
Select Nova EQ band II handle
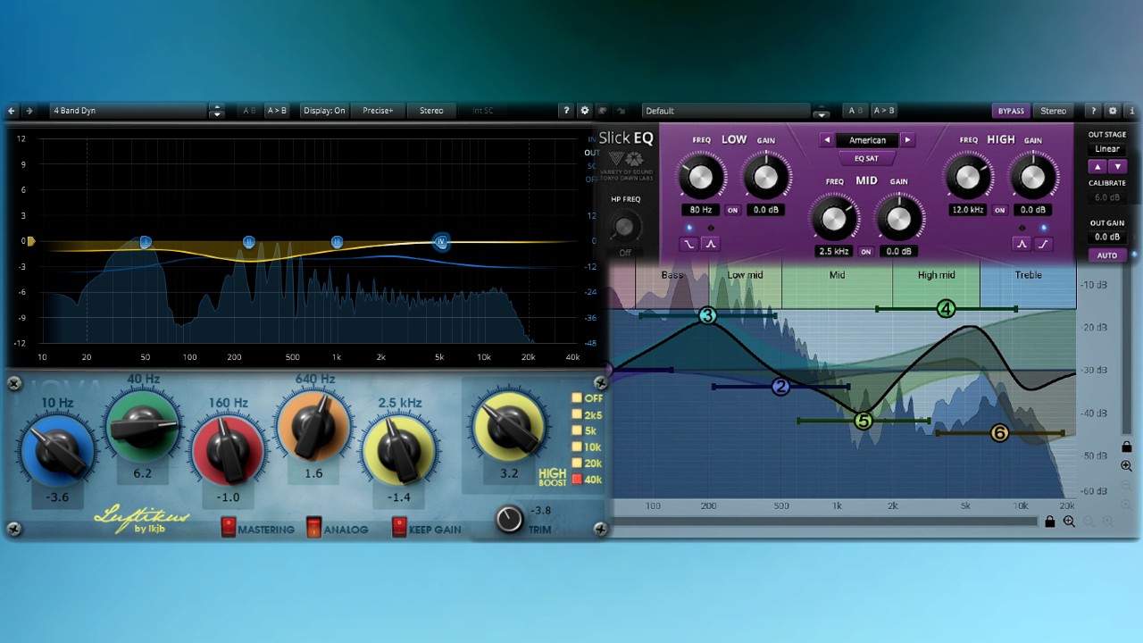tap(249, 242)
